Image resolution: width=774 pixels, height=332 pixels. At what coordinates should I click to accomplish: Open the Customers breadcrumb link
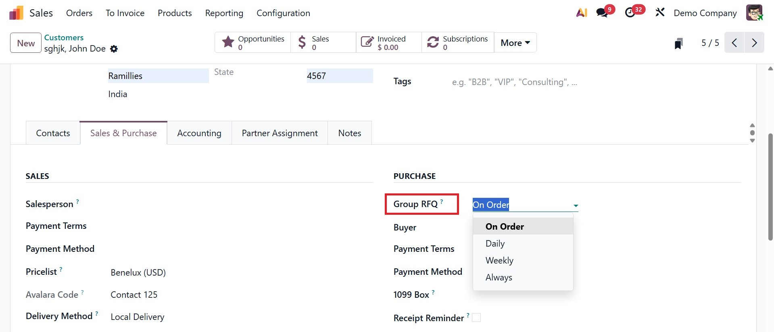coord(64,37)
